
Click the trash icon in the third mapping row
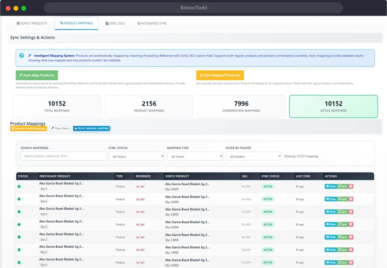tap(351, 212)
